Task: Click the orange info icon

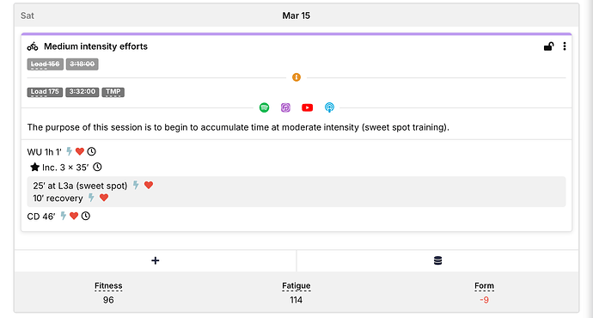Action: click(x=296, y=77)
